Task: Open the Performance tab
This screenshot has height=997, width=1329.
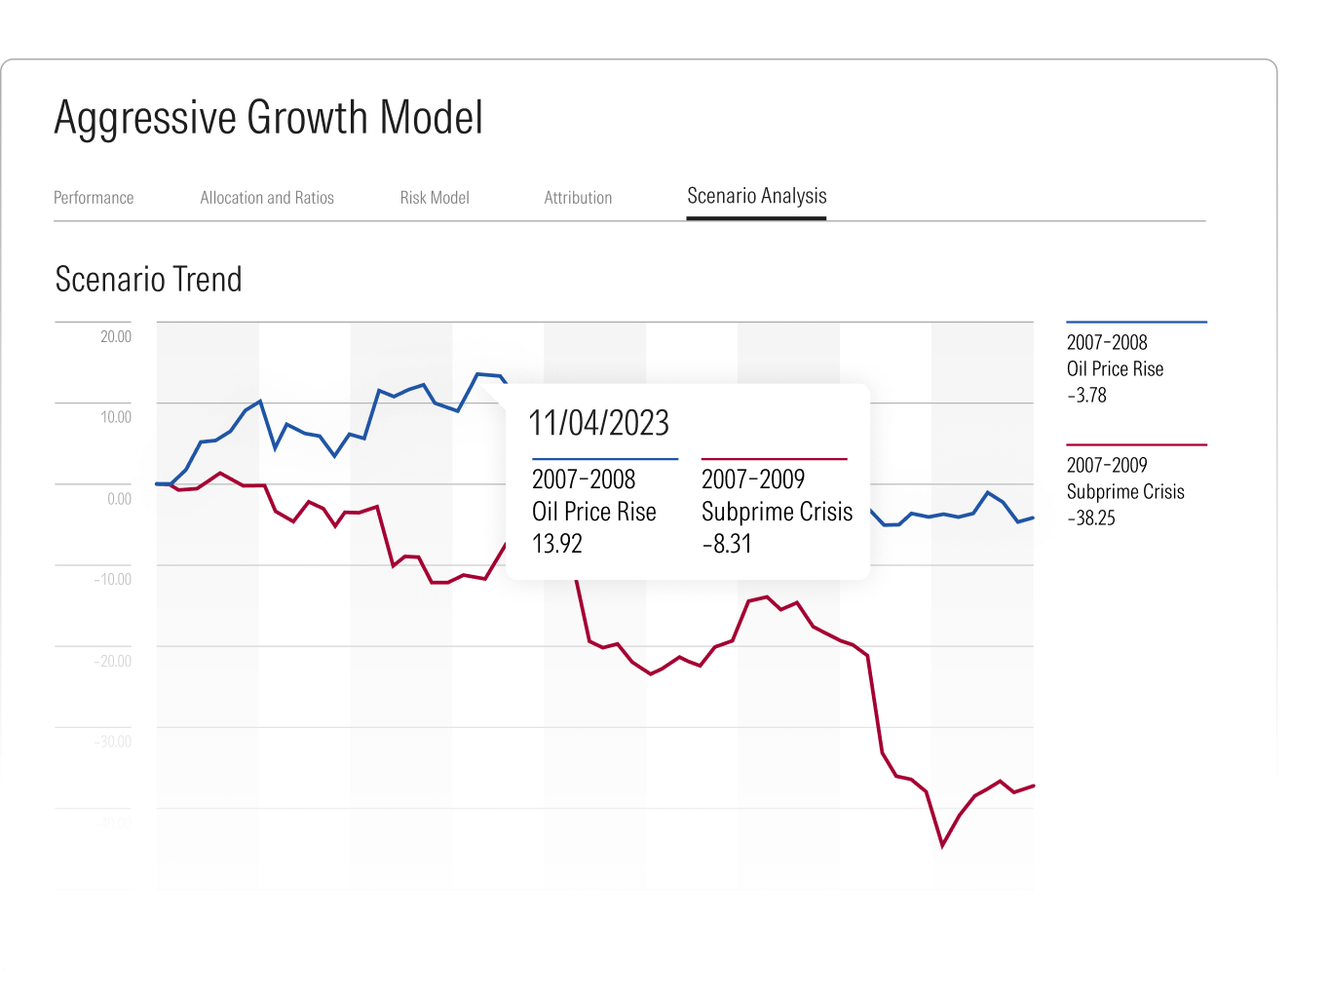Action: pyautogui.click(x=94, y=198)
